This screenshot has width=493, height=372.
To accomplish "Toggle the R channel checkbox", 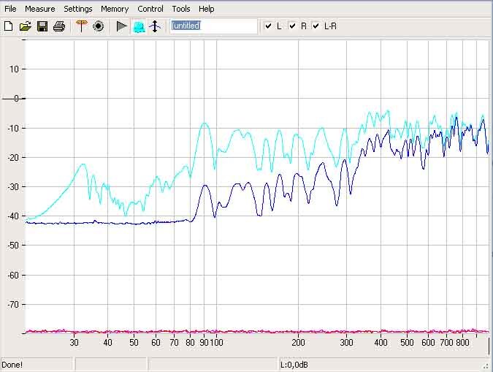I will [292, 26].
